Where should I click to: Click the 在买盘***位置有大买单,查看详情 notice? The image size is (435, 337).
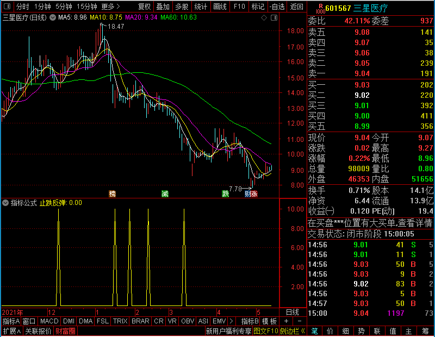[x=370, y=223]
